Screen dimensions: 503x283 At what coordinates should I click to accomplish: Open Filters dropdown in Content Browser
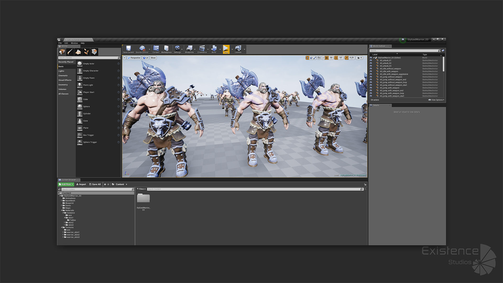click(x=141, y=189)
